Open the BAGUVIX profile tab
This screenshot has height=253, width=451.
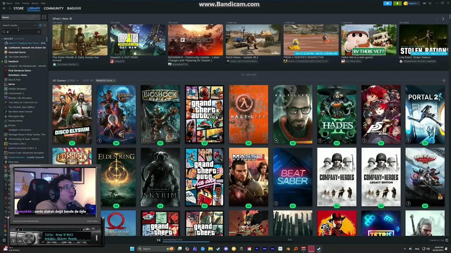click(74, 8)
